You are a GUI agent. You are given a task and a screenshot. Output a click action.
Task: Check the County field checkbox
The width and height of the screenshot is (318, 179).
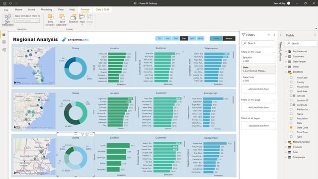point(291,82)
